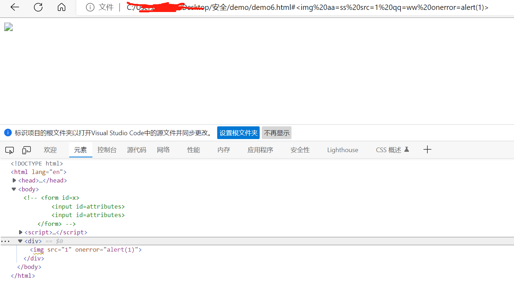Screen dimensions: 514x282
Task: Click the 文件 label in the address bar
Action: 106,7
